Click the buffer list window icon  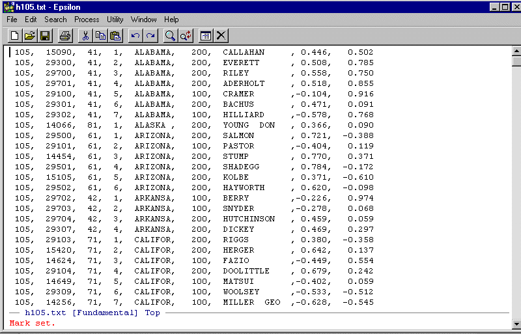[x=206, y=36]
